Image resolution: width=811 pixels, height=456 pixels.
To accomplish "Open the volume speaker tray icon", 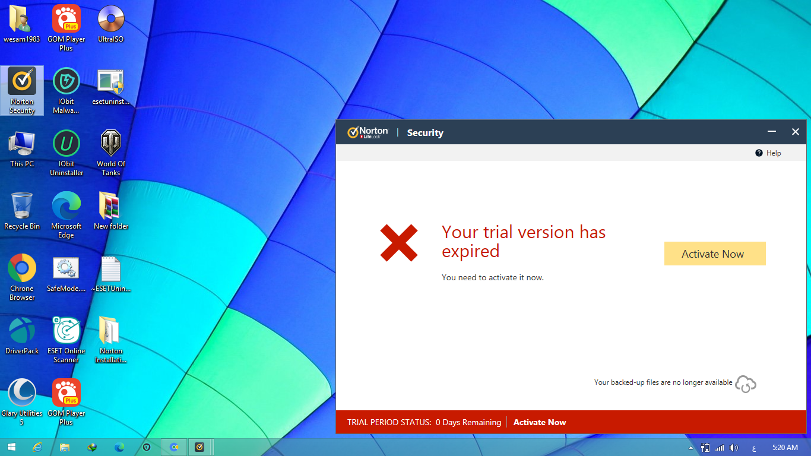I will pyautogui.click(x=734, y=448).
